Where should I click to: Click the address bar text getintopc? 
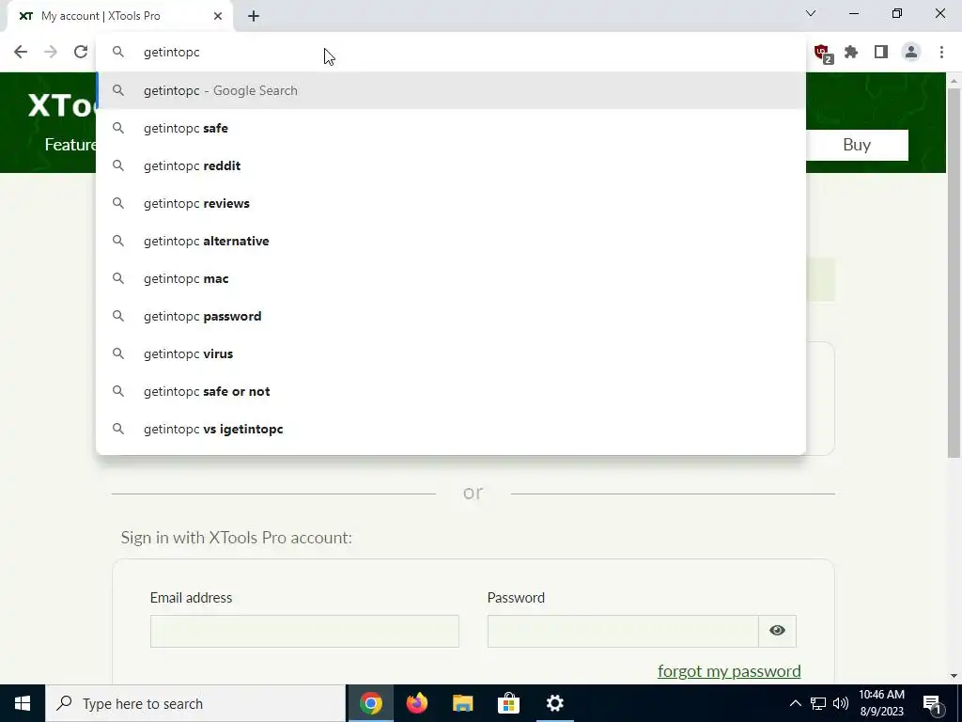171,53
